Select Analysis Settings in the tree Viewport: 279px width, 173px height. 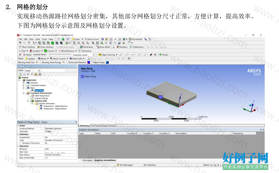pos(41,98)
